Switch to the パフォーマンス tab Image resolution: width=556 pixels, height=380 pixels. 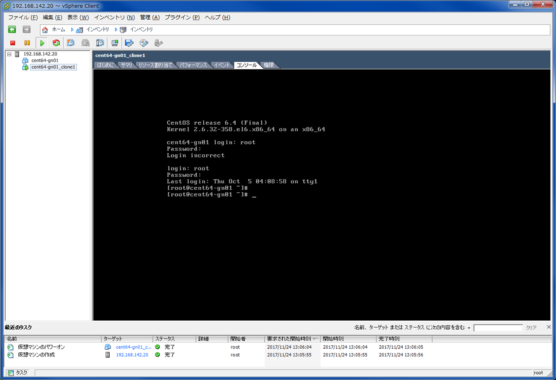[x=193, y=65]
